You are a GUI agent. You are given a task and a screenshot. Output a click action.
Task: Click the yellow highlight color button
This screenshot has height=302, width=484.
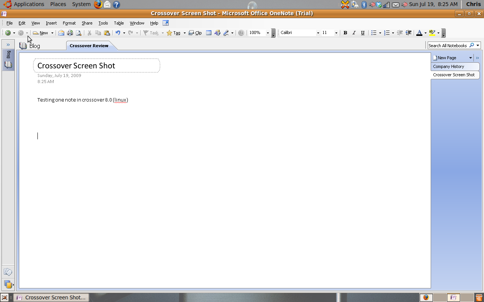(x=432, y=33)
